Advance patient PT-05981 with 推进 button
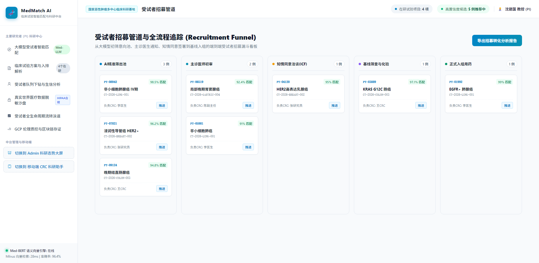Screen dimensions: 539x263 (248, 147)
